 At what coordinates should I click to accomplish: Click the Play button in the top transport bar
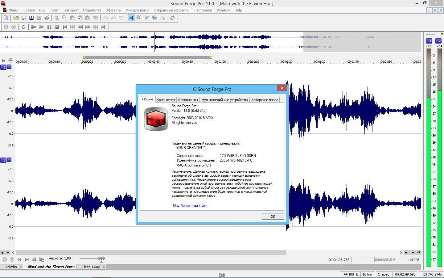[x=42, y=27]
